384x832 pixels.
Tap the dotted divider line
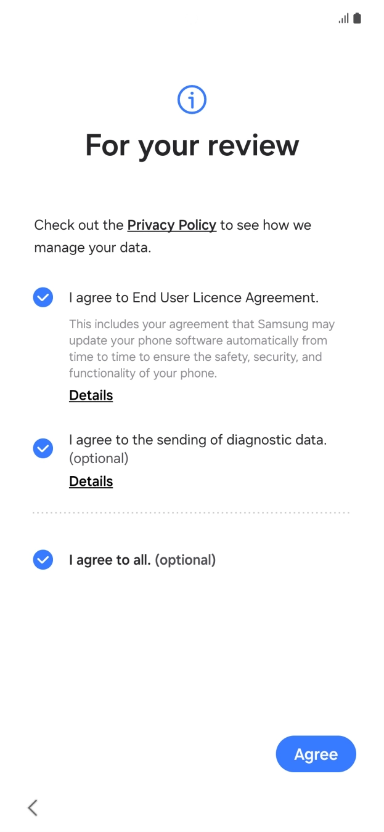coord(191,512)
